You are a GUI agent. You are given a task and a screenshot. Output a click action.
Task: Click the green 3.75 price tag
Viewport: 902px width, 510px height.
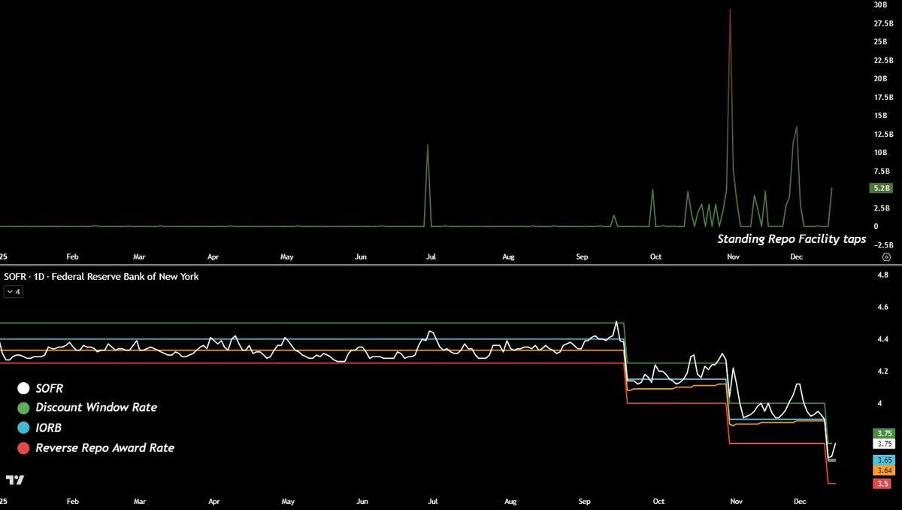(882, 433)
